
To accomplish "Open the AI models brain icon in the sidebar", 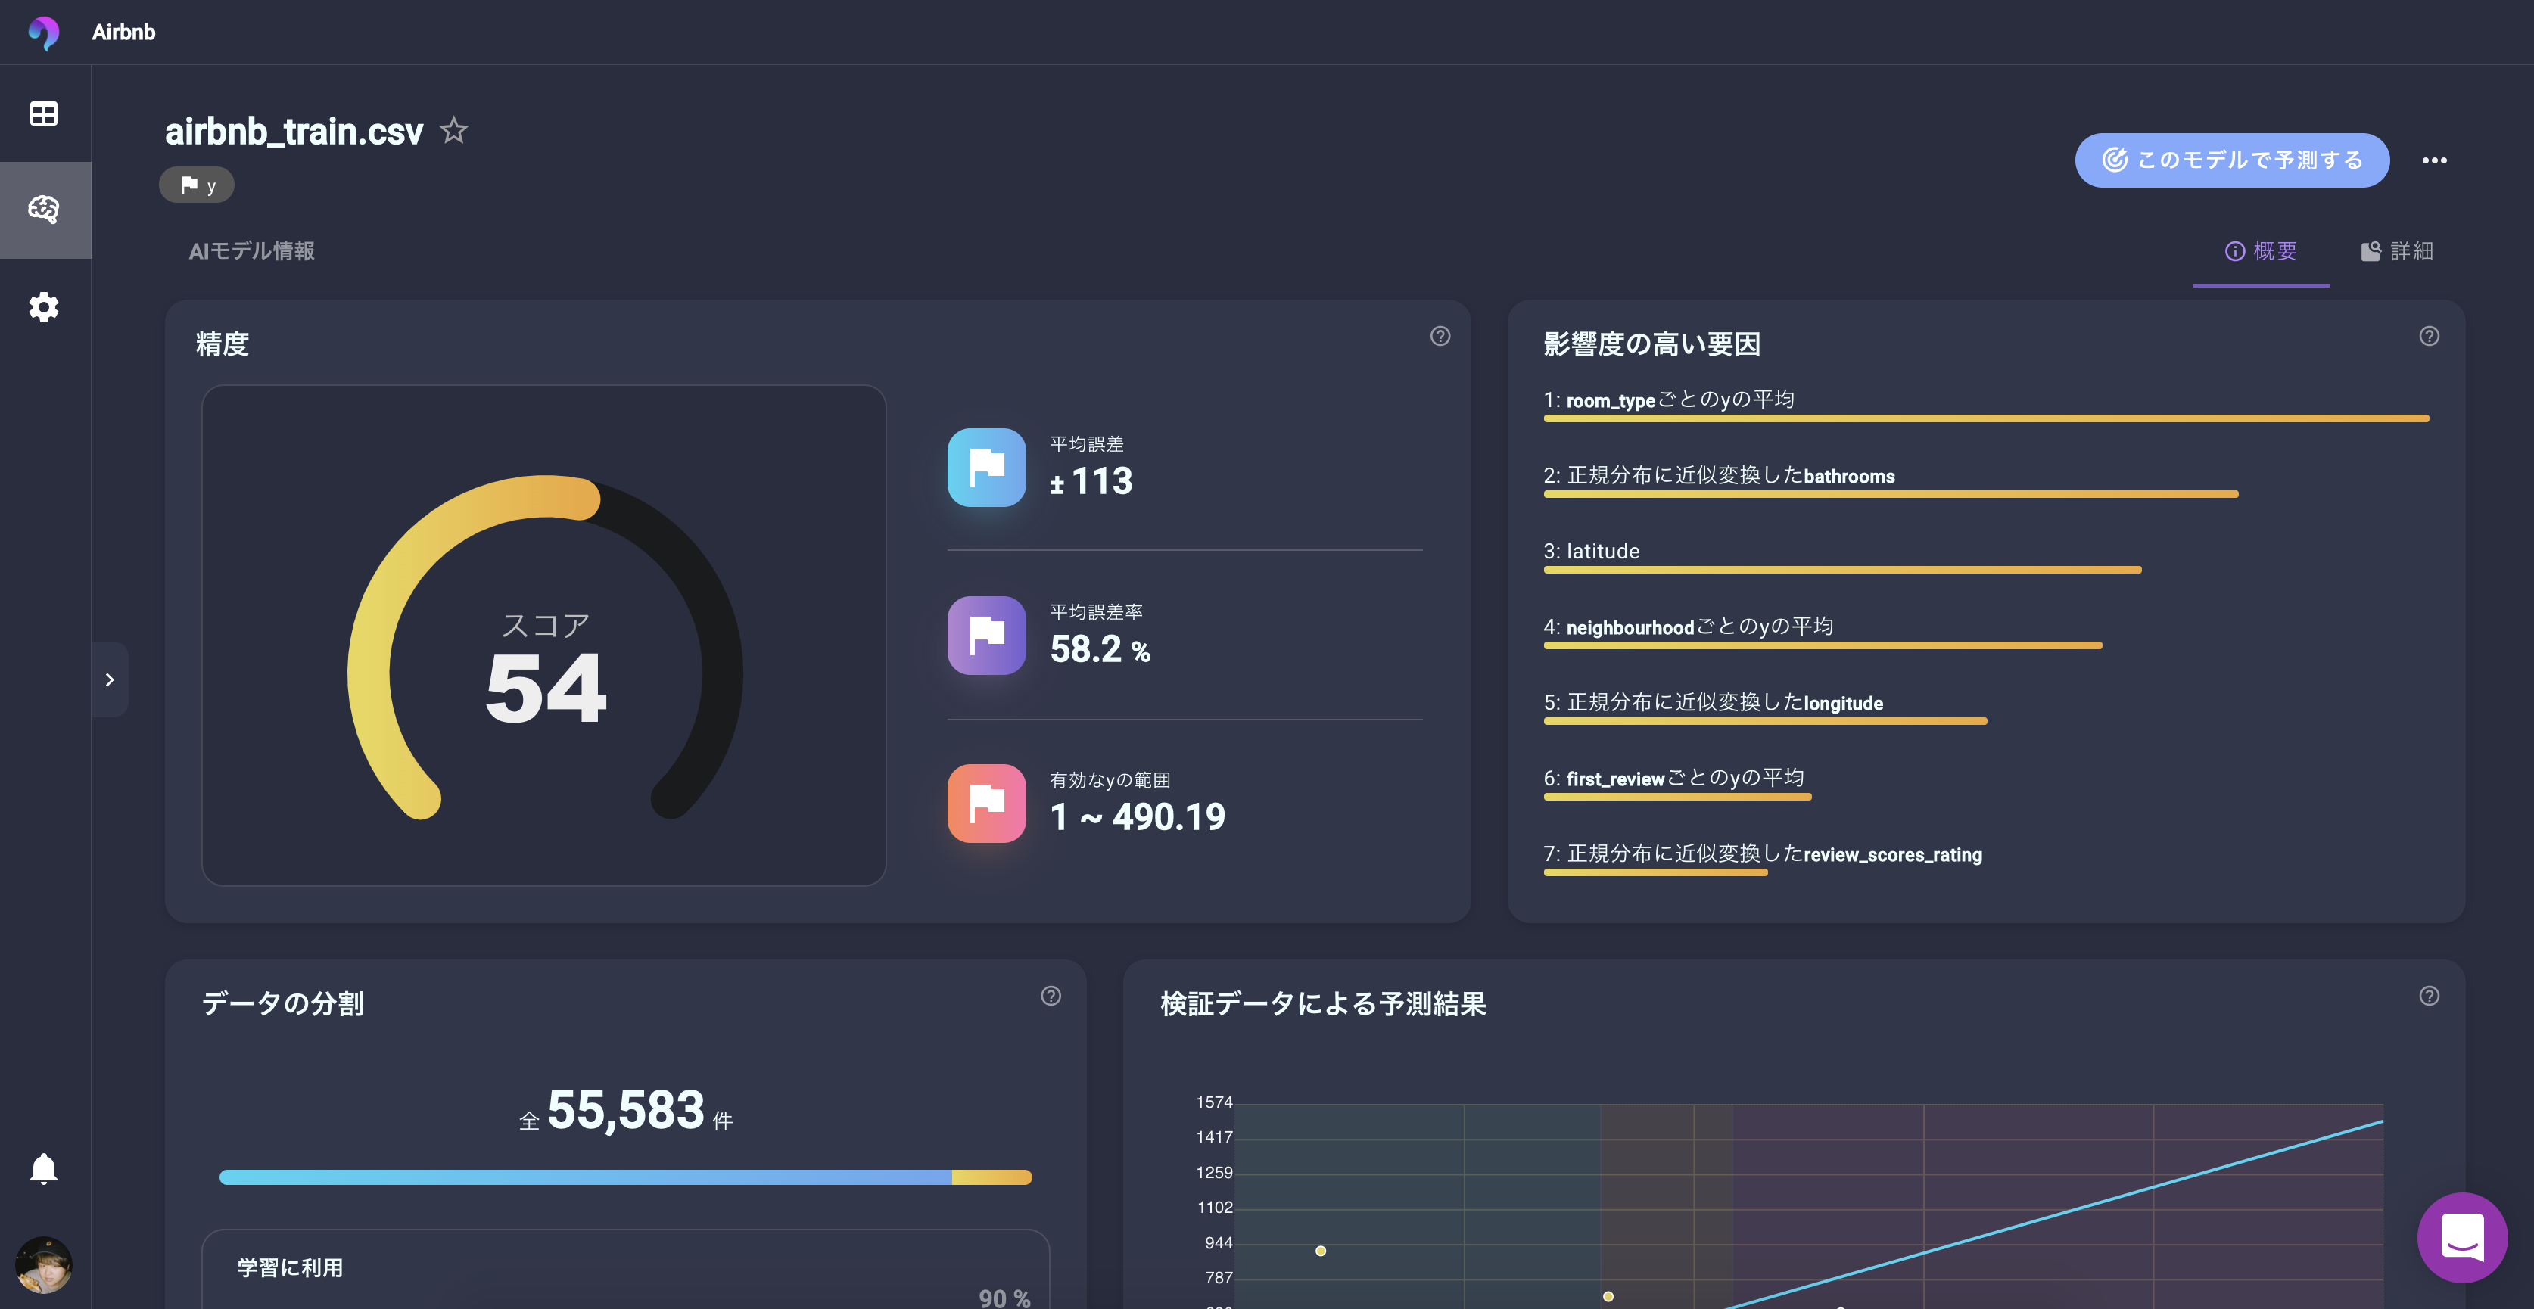I will [x=43, y=210].
